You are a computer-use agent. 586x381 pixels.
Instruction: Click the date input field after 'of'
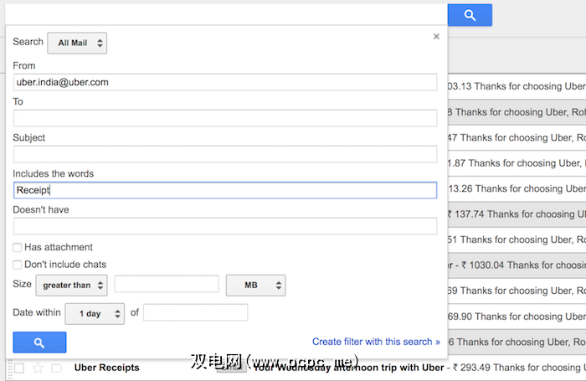(x=195, y=312)
